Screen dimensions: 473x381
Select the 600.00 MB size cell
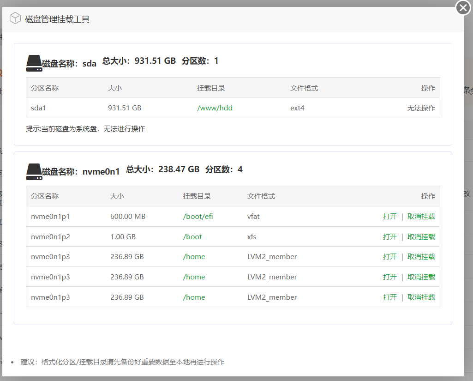pyautogui.click(x=128, y=217)
